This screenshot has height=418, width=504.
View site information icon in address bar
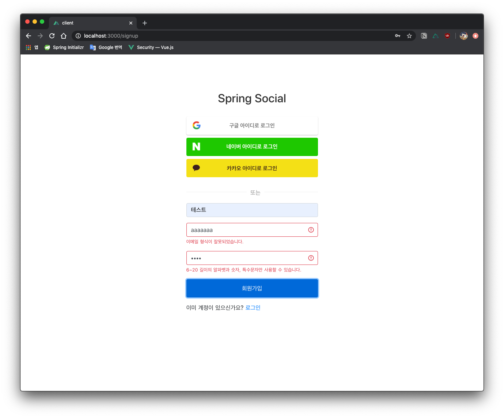click(78, 36)
